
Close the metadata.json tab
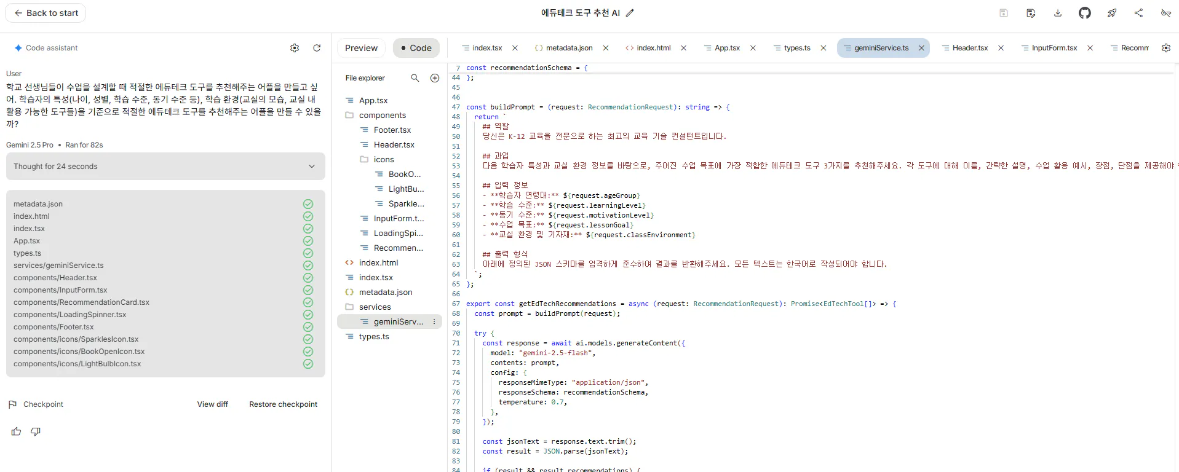(605, 48)
